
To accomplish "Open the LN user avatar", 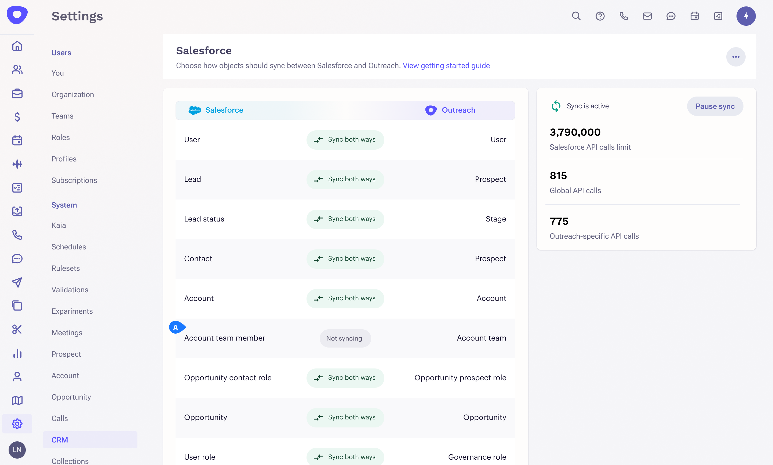I will pos(17,450).
